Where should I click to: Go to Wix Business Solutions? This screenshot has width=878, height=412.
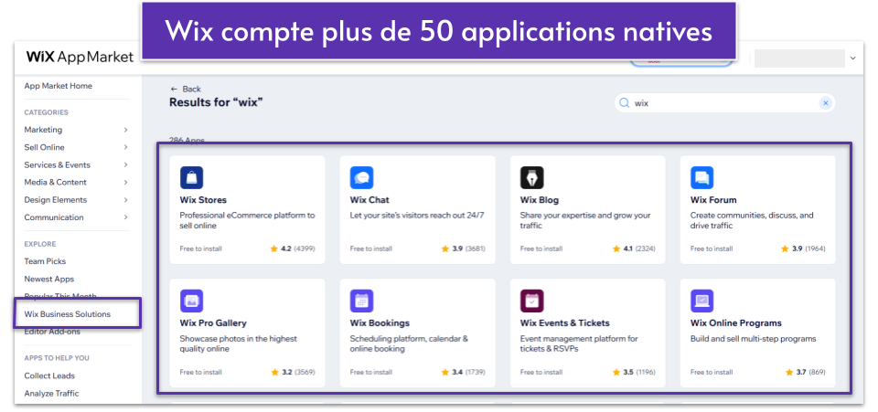(x=67, y=314)
